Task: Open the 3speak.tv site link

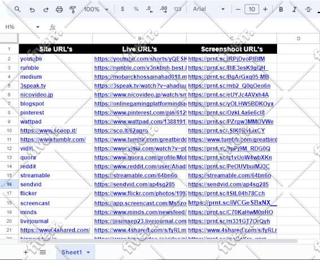Action: tap(33, 86)
